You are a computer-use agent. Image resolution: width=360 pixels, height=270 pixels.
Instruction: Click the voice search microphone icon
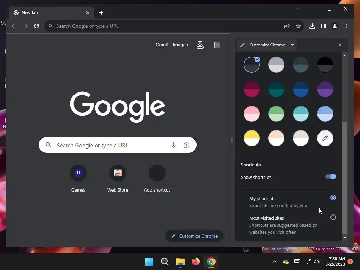click(x=173, y=145)
